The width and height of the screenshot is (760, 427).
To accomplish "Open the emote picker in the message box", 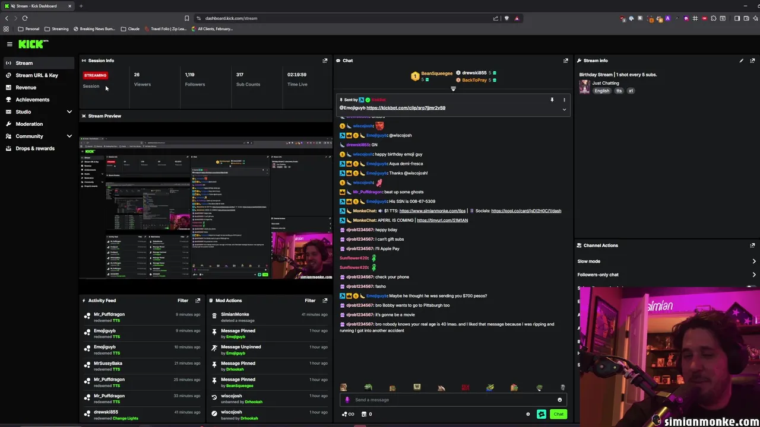I will coord(559,400).
